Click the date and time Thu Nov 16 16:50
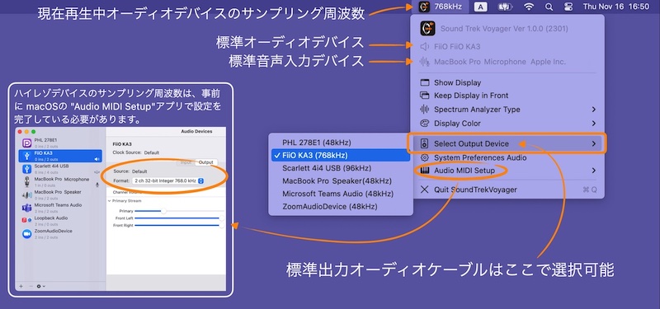 tap(615, 7)
